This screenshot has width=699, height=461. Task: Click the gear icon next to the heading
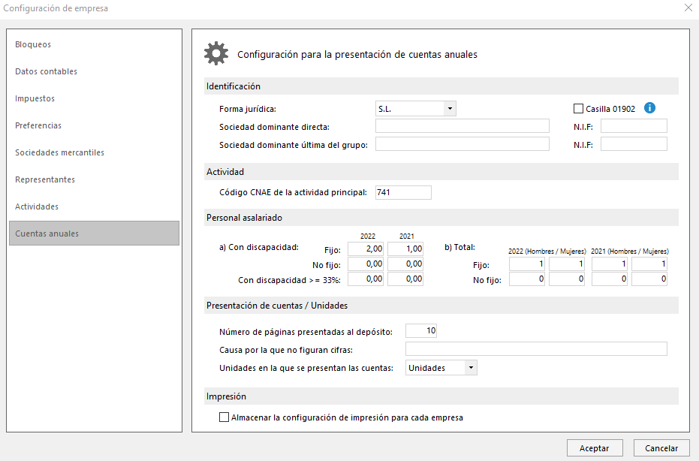[216, 53]
